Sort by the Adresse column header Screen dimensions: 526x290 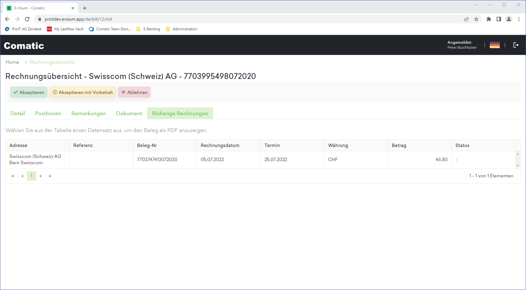38,145
